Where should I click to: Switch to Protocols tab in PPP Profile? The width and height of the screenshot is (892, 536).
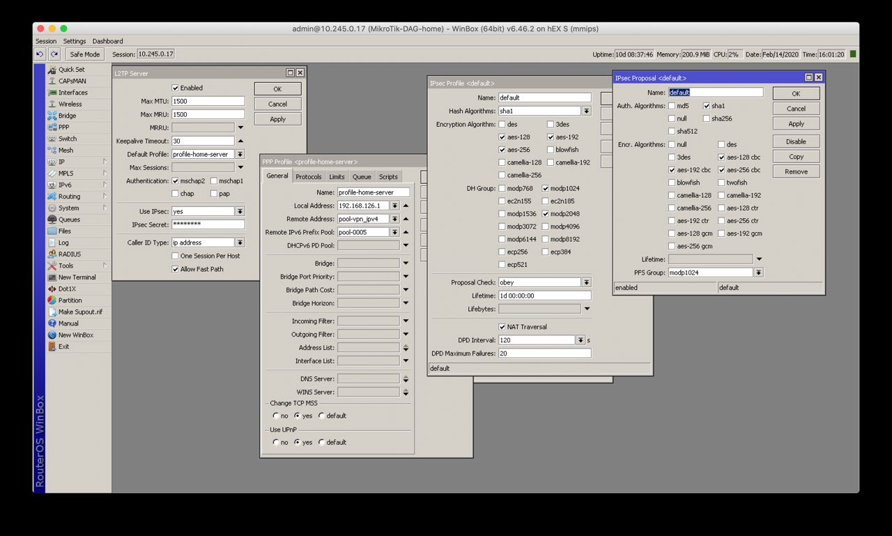point(309,176)
